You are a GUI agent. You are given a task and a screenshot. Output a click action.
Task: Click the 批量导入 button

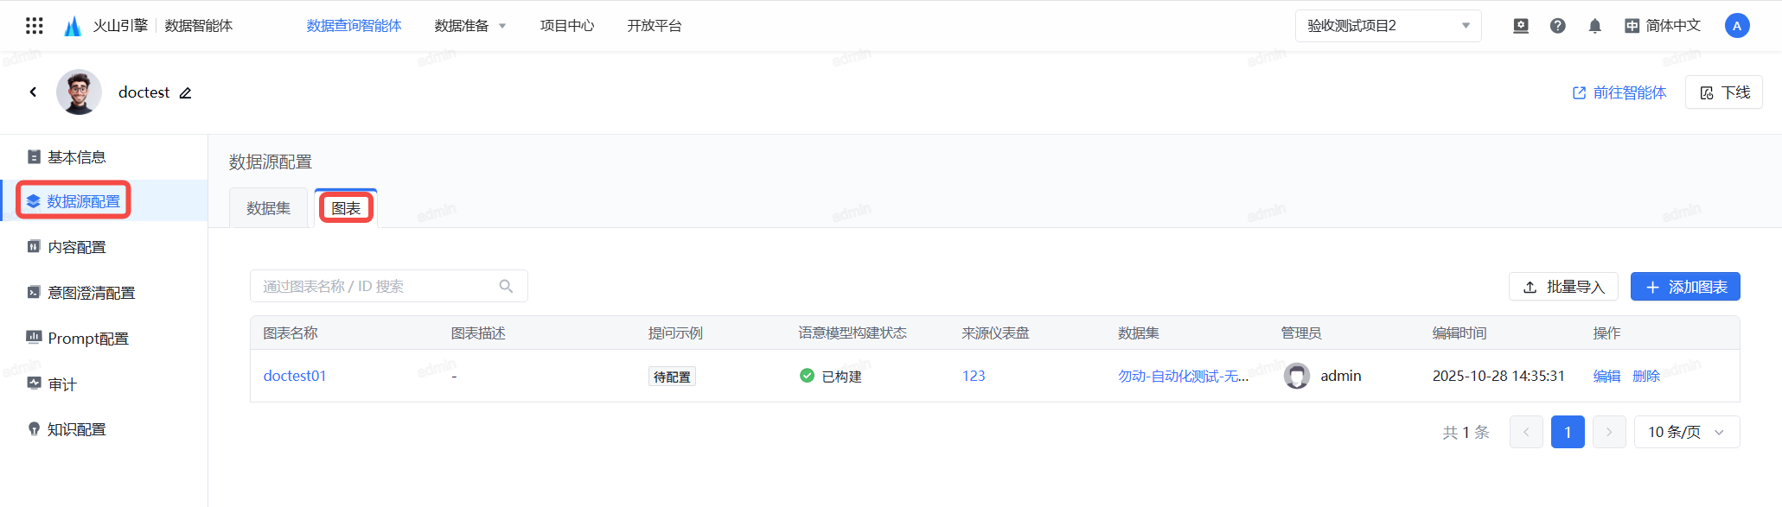pos(1563,287)
